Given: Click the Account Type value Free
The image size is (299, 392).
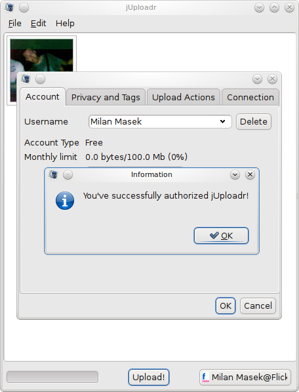Looking at the screenshot, I should pos(94,143).
